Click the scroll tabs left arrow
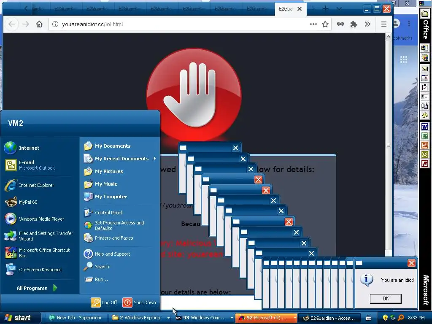The height and width of the screenshot is (324, 432). (x=26, y=9)
